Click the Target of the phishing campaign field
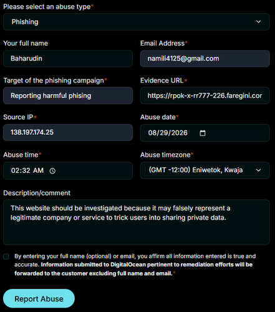 pos(68,95)
